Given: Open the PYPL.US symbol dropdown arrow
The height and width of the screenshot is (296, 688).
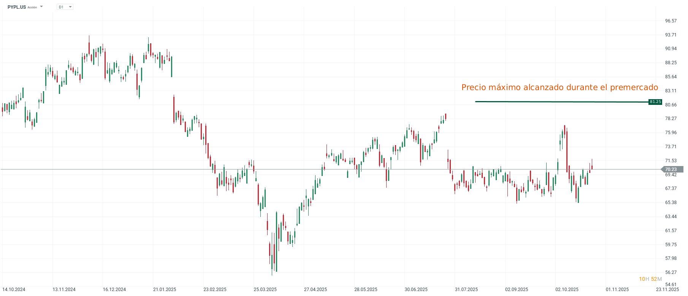Looking at the screenshot, I should [x=41, y=7].
